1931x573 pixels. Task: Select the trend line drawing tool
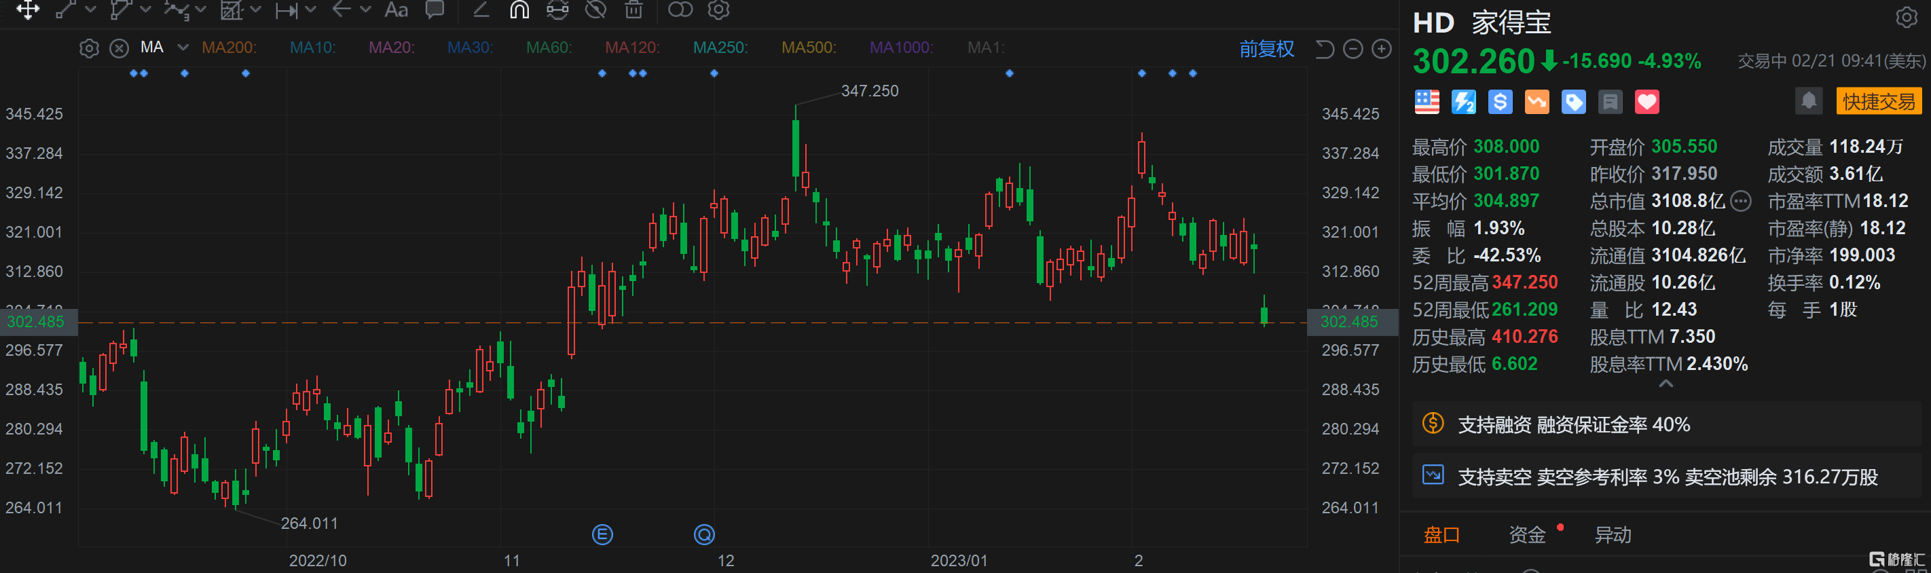[67, 10]
